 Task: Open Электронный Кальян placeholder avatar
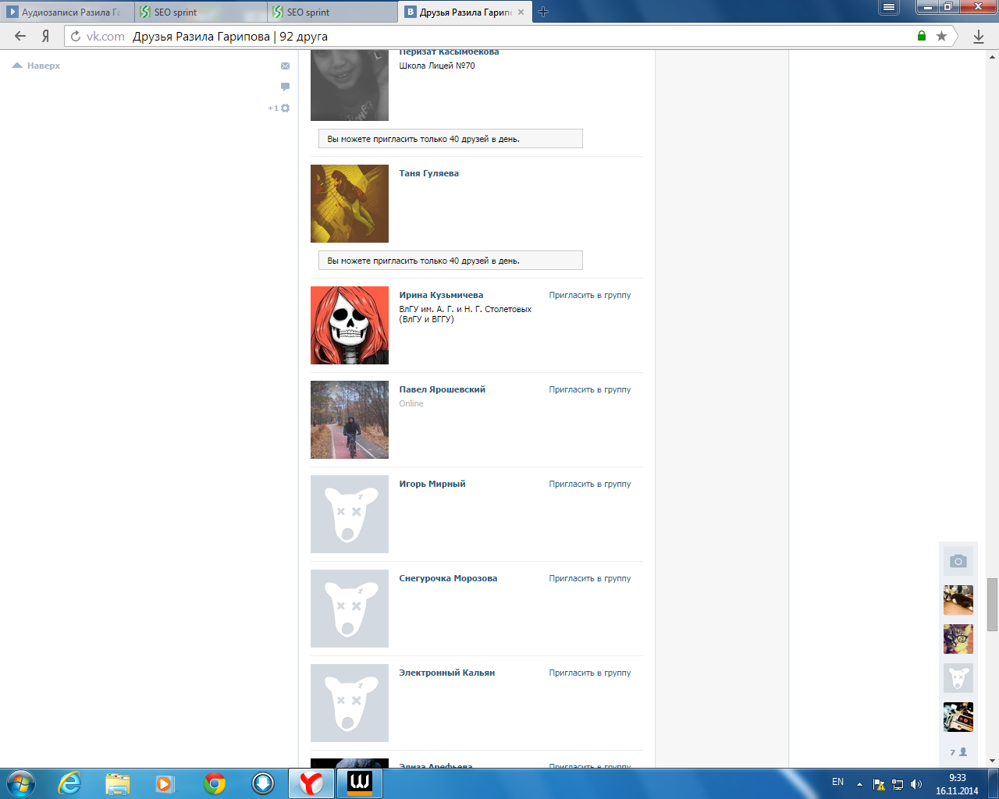pos(350,703)
